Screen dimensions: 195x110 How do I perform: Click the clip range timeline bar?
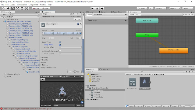(x=62, y=33)
